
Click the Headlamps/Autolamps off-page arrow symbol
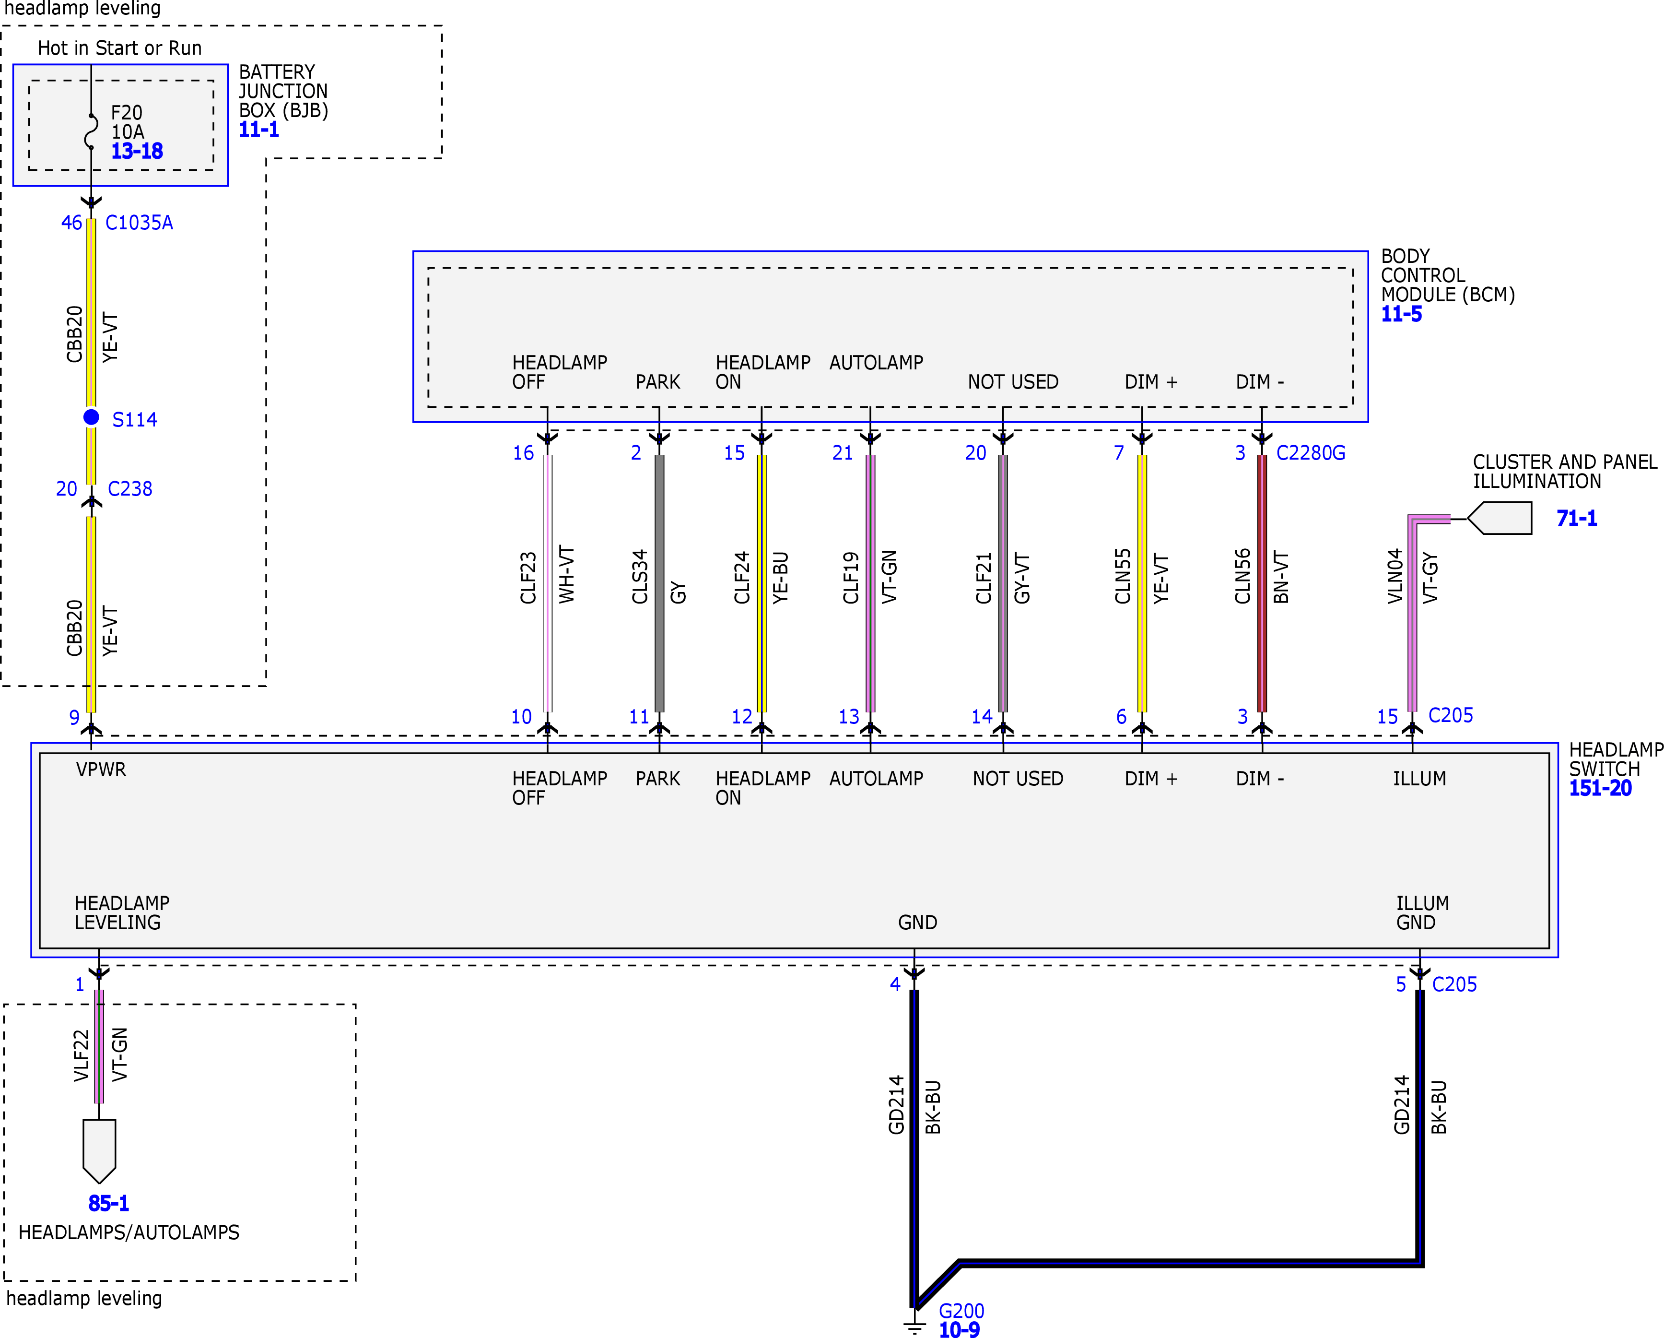coord(100,1151)
